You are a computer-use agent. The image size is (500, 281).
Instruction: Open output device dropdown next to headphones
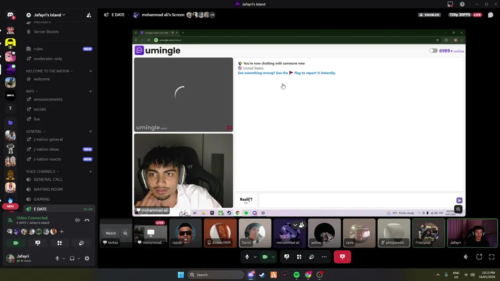(x=78, y=258)
